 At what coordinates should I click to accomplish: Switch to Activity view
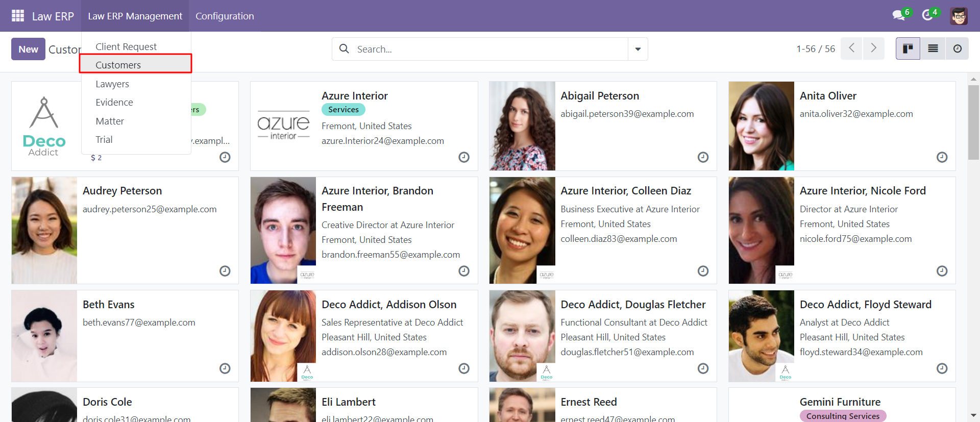pyautogui.click(x=958, y=48)
